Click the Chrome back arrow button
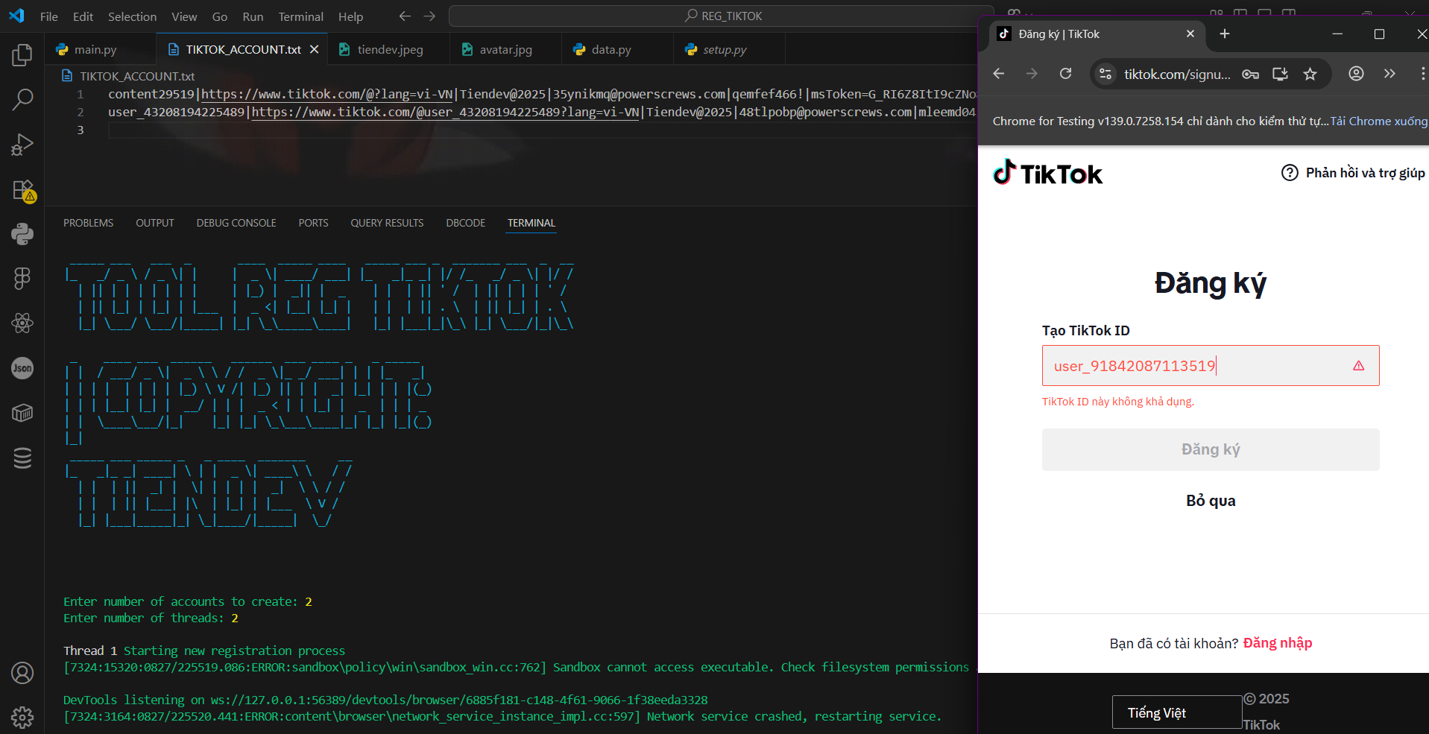The height and width of the screenshot is (734, 1429). click(x=999, y=74)
